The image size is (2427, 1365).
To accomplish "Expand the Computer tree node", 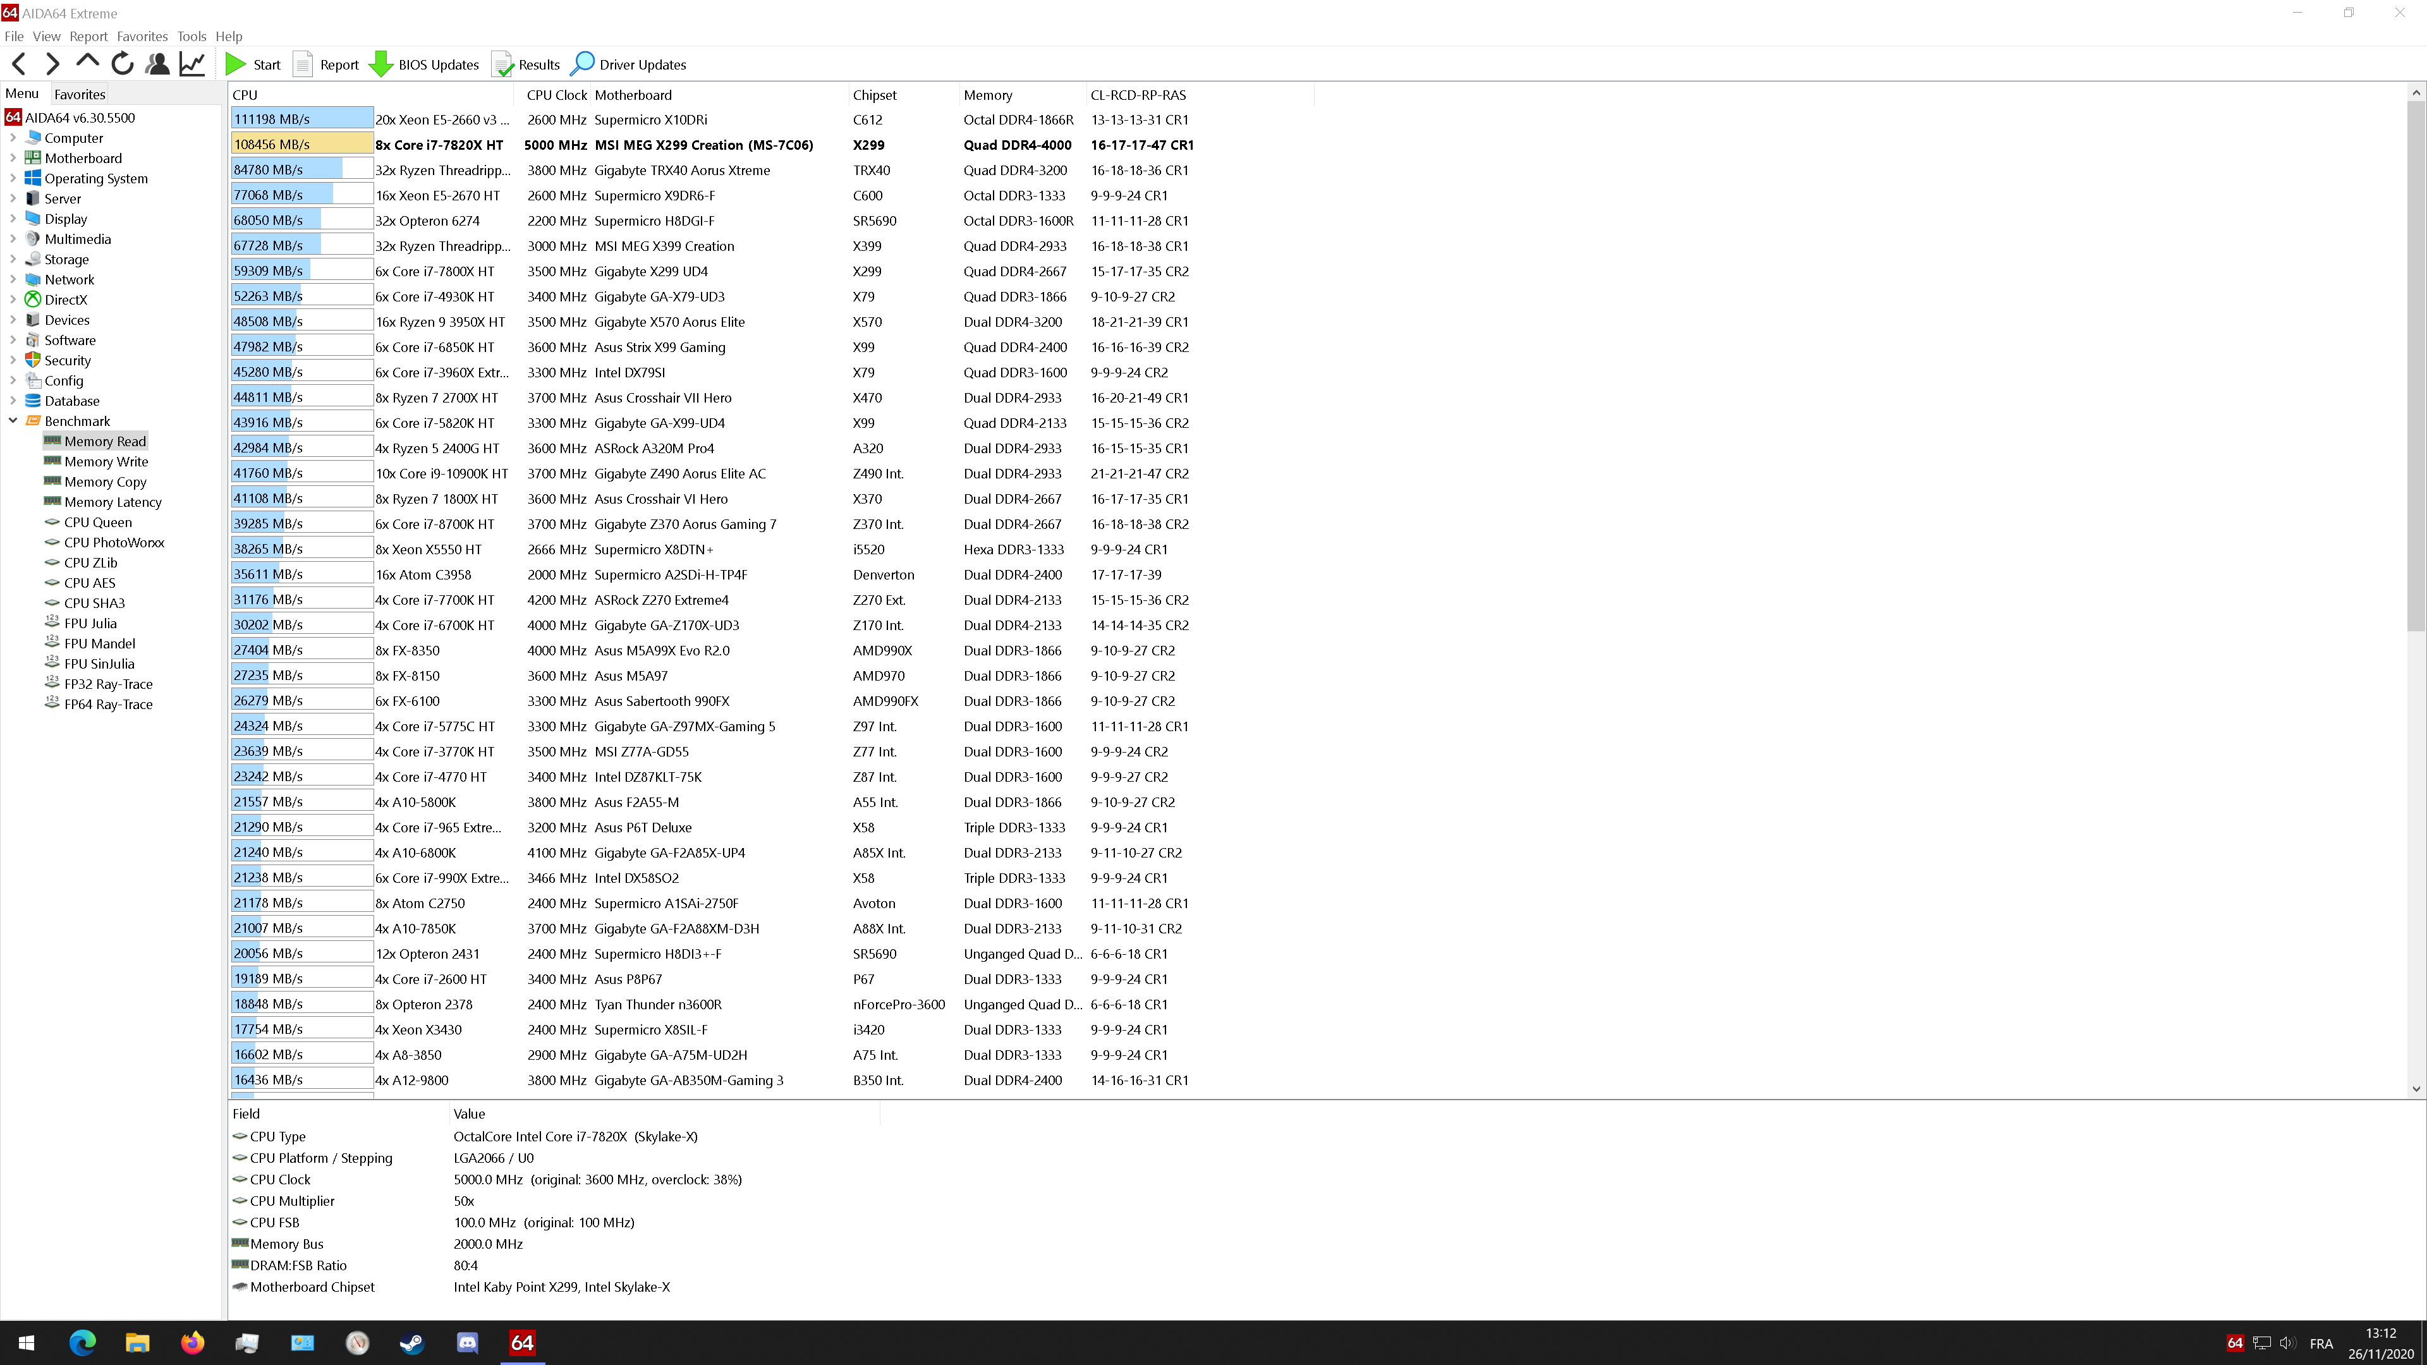I will (x=13, y=138).
